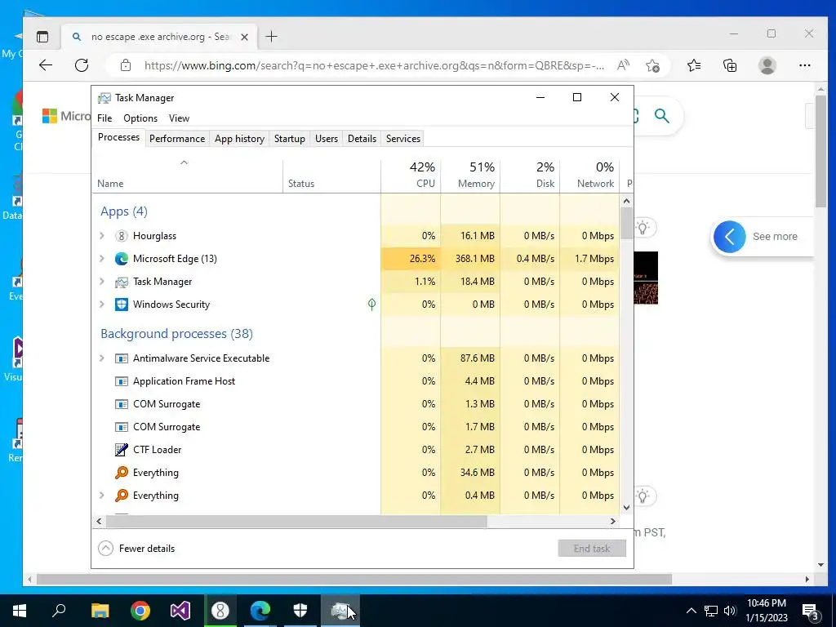Open the View menu in Task Manager

[x=179, y=118]
